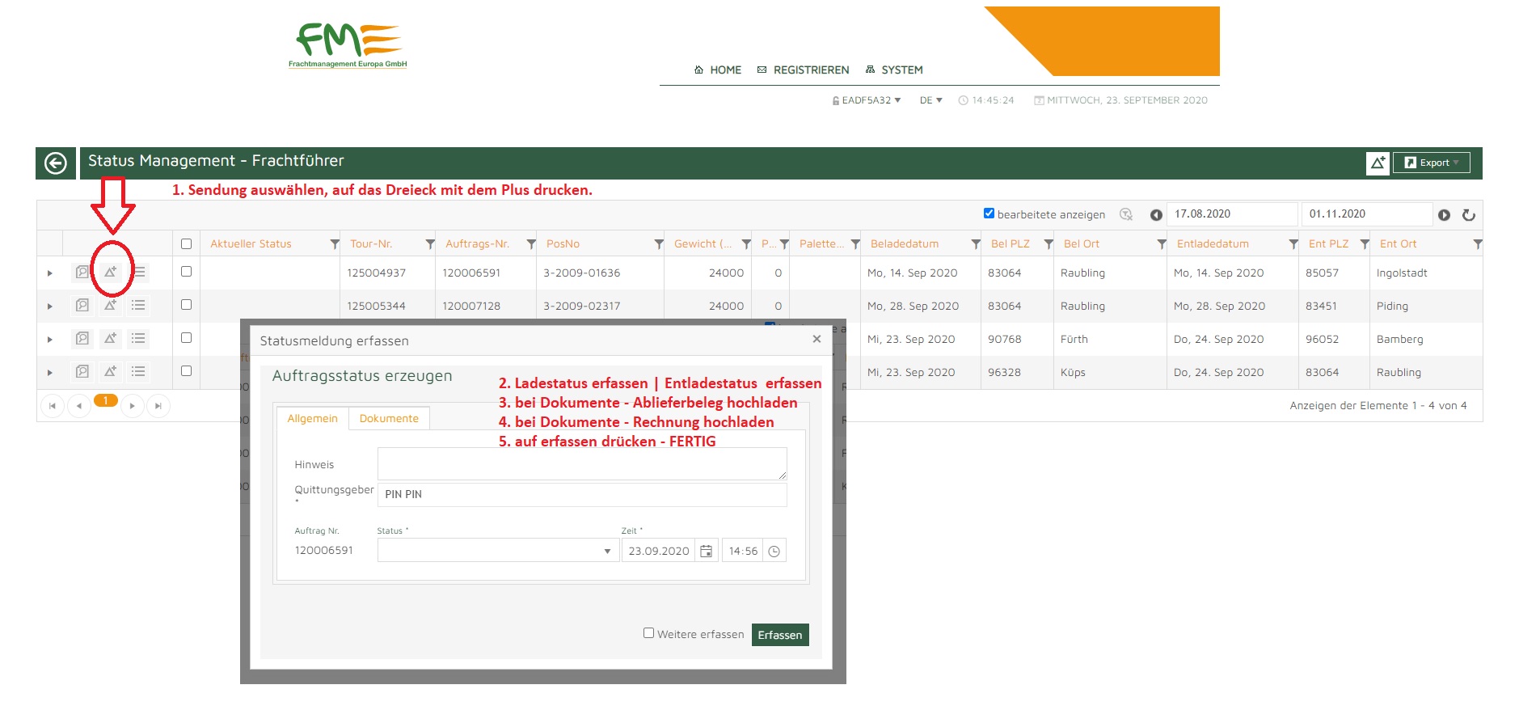The width and height of the screenshot is (1519, 706).
Task: Click the filter icon on the Tour-Nr. column
Action: click(430, 244)
